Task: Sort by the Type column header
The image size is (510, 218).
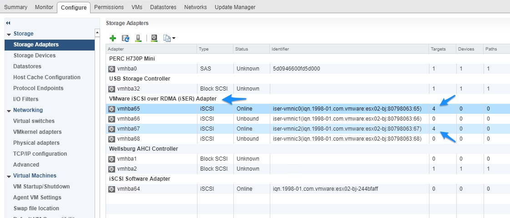Action: [215, 49]
